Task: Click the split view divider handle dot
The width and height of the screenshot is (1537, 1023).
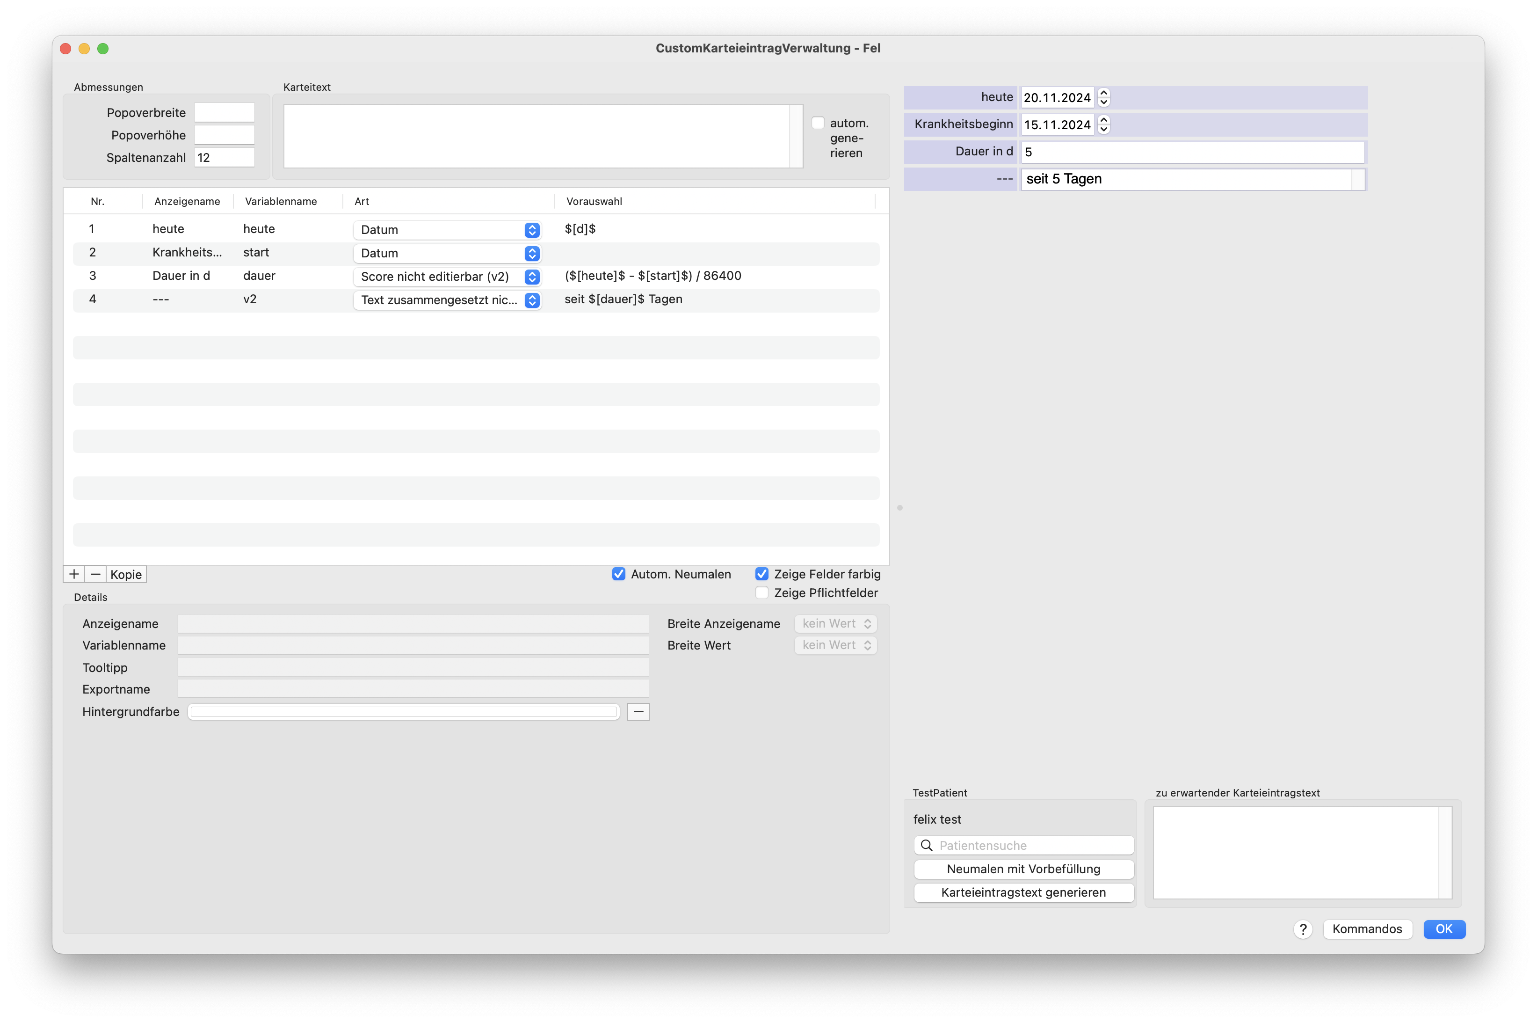Action: [x=899, y=508]
